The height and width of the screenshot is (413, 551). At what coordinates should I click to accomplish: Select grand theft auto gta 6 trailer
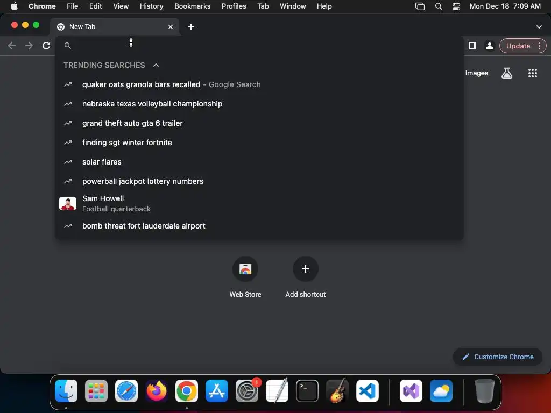pos(259,123)
